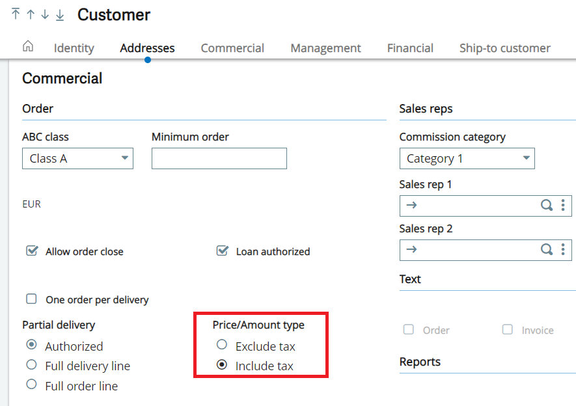The height and width of the screenshot is (406, 576).
Task: Uncheck Allow order close checkbox
Action: coord(31,251)
